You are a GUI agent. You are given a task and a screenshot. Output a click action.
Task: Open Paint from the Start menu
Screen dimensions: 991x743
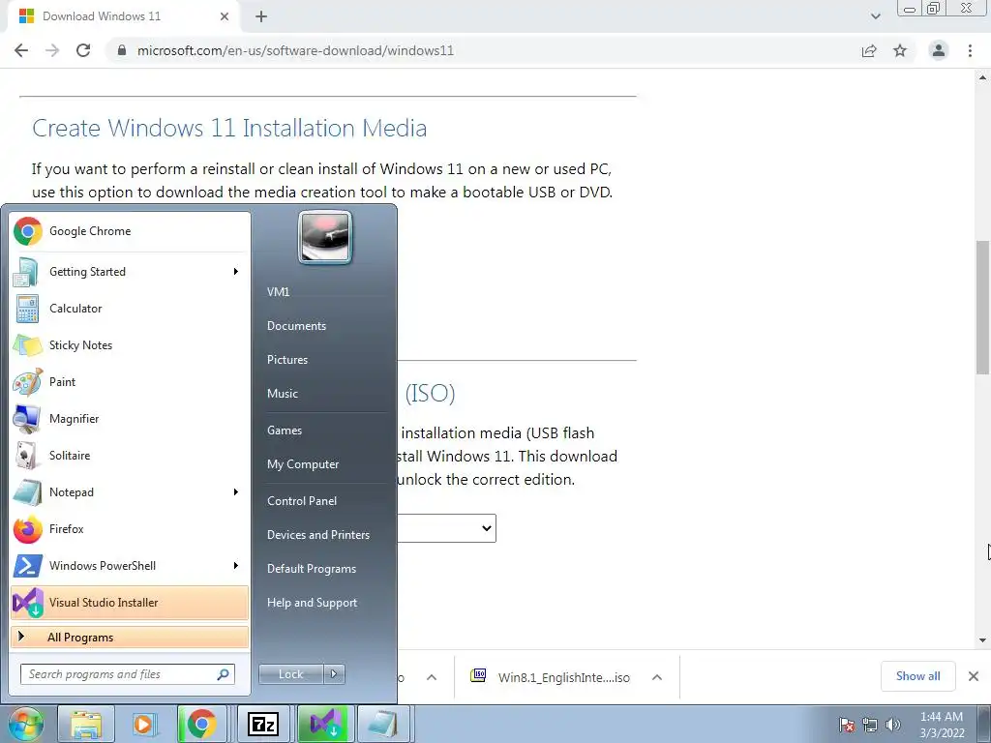(130, 381)
